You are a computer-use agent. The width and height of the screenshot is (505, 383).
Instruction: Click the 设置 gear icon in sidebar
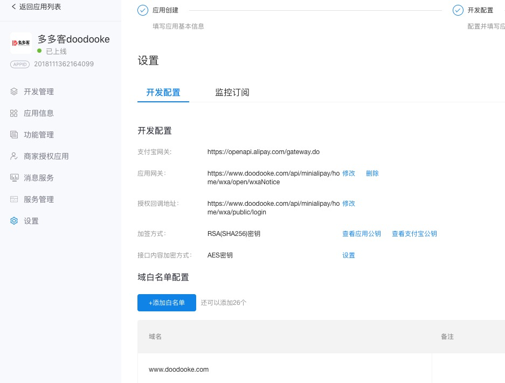tap(14, 221)
